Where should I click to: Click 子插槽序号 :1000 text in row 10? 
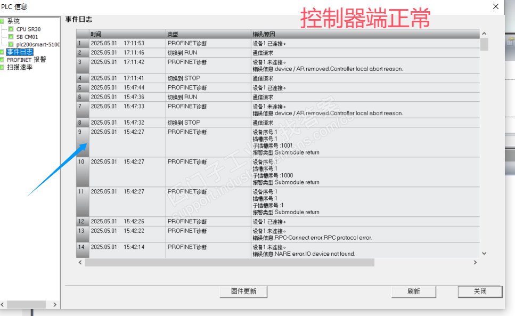click(x=273, y=175)
